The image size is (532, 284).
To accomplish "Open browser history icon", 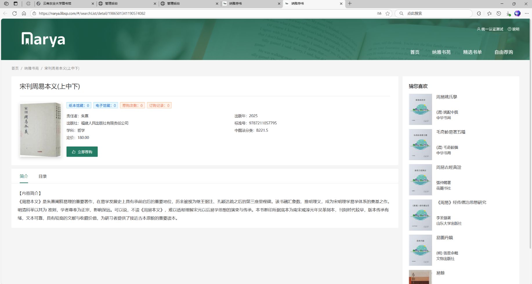I will click(x=499, y=13).
